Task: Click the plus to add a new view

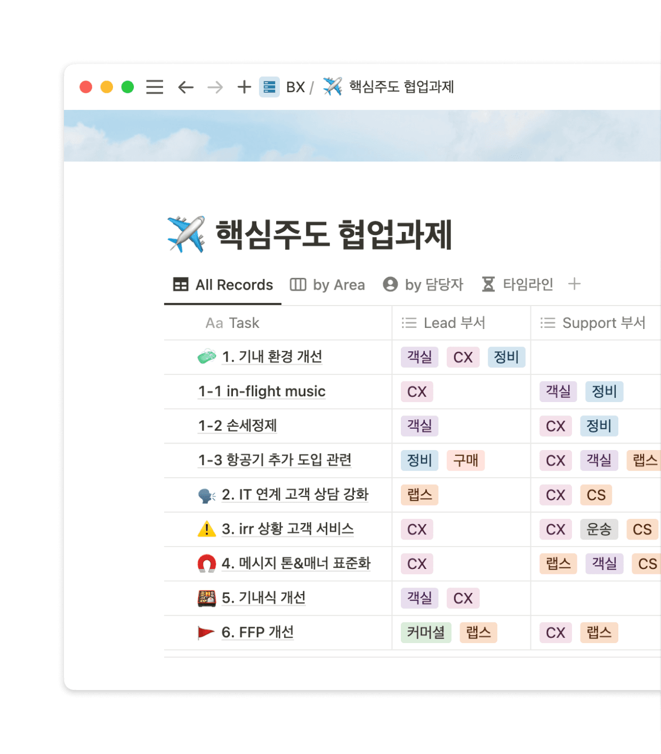Action: pos(575,284)
